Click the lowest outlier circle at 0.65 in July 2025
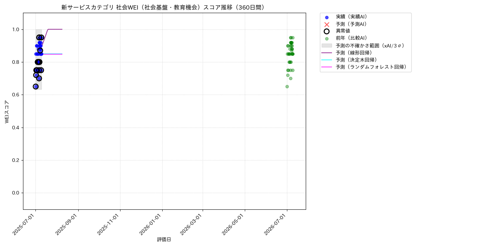496x248 pixels. [x=36, y=86]
